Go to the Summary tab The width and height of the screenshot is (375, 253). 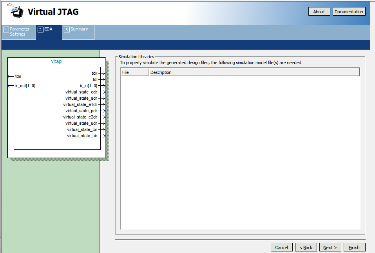[x=78, y=32]
